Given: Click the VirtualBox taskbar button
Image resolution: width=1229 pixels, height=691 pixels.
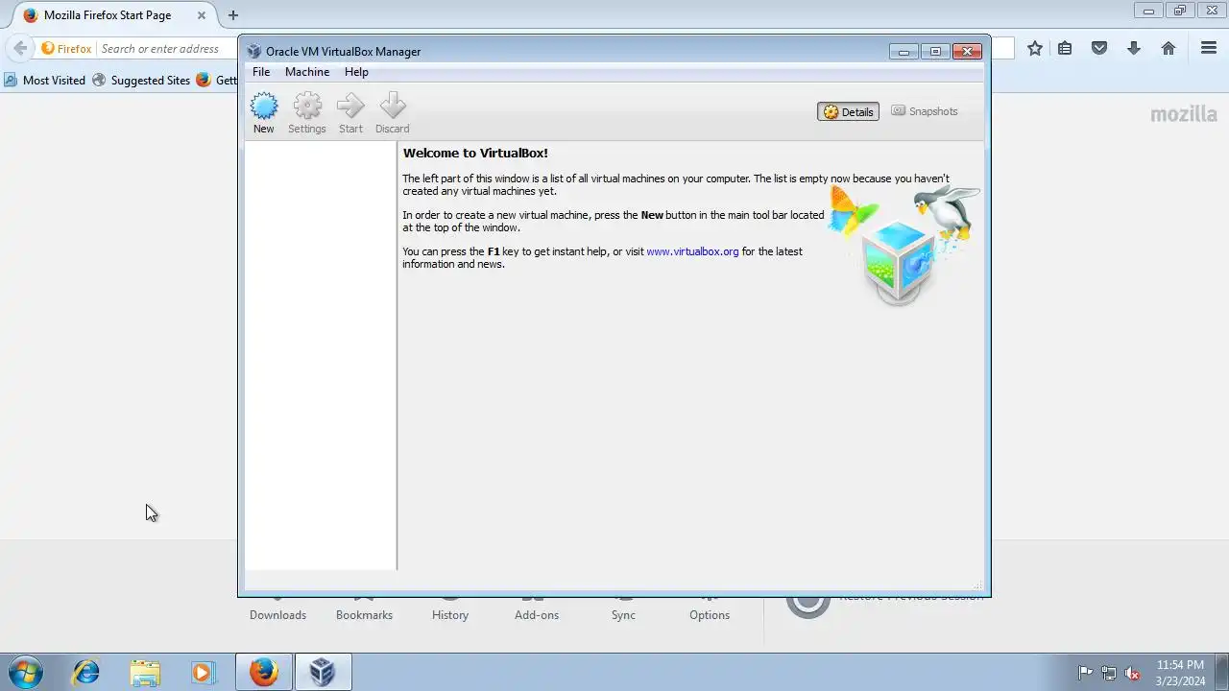Looking at the screenshot, I should tap(323, 672).
